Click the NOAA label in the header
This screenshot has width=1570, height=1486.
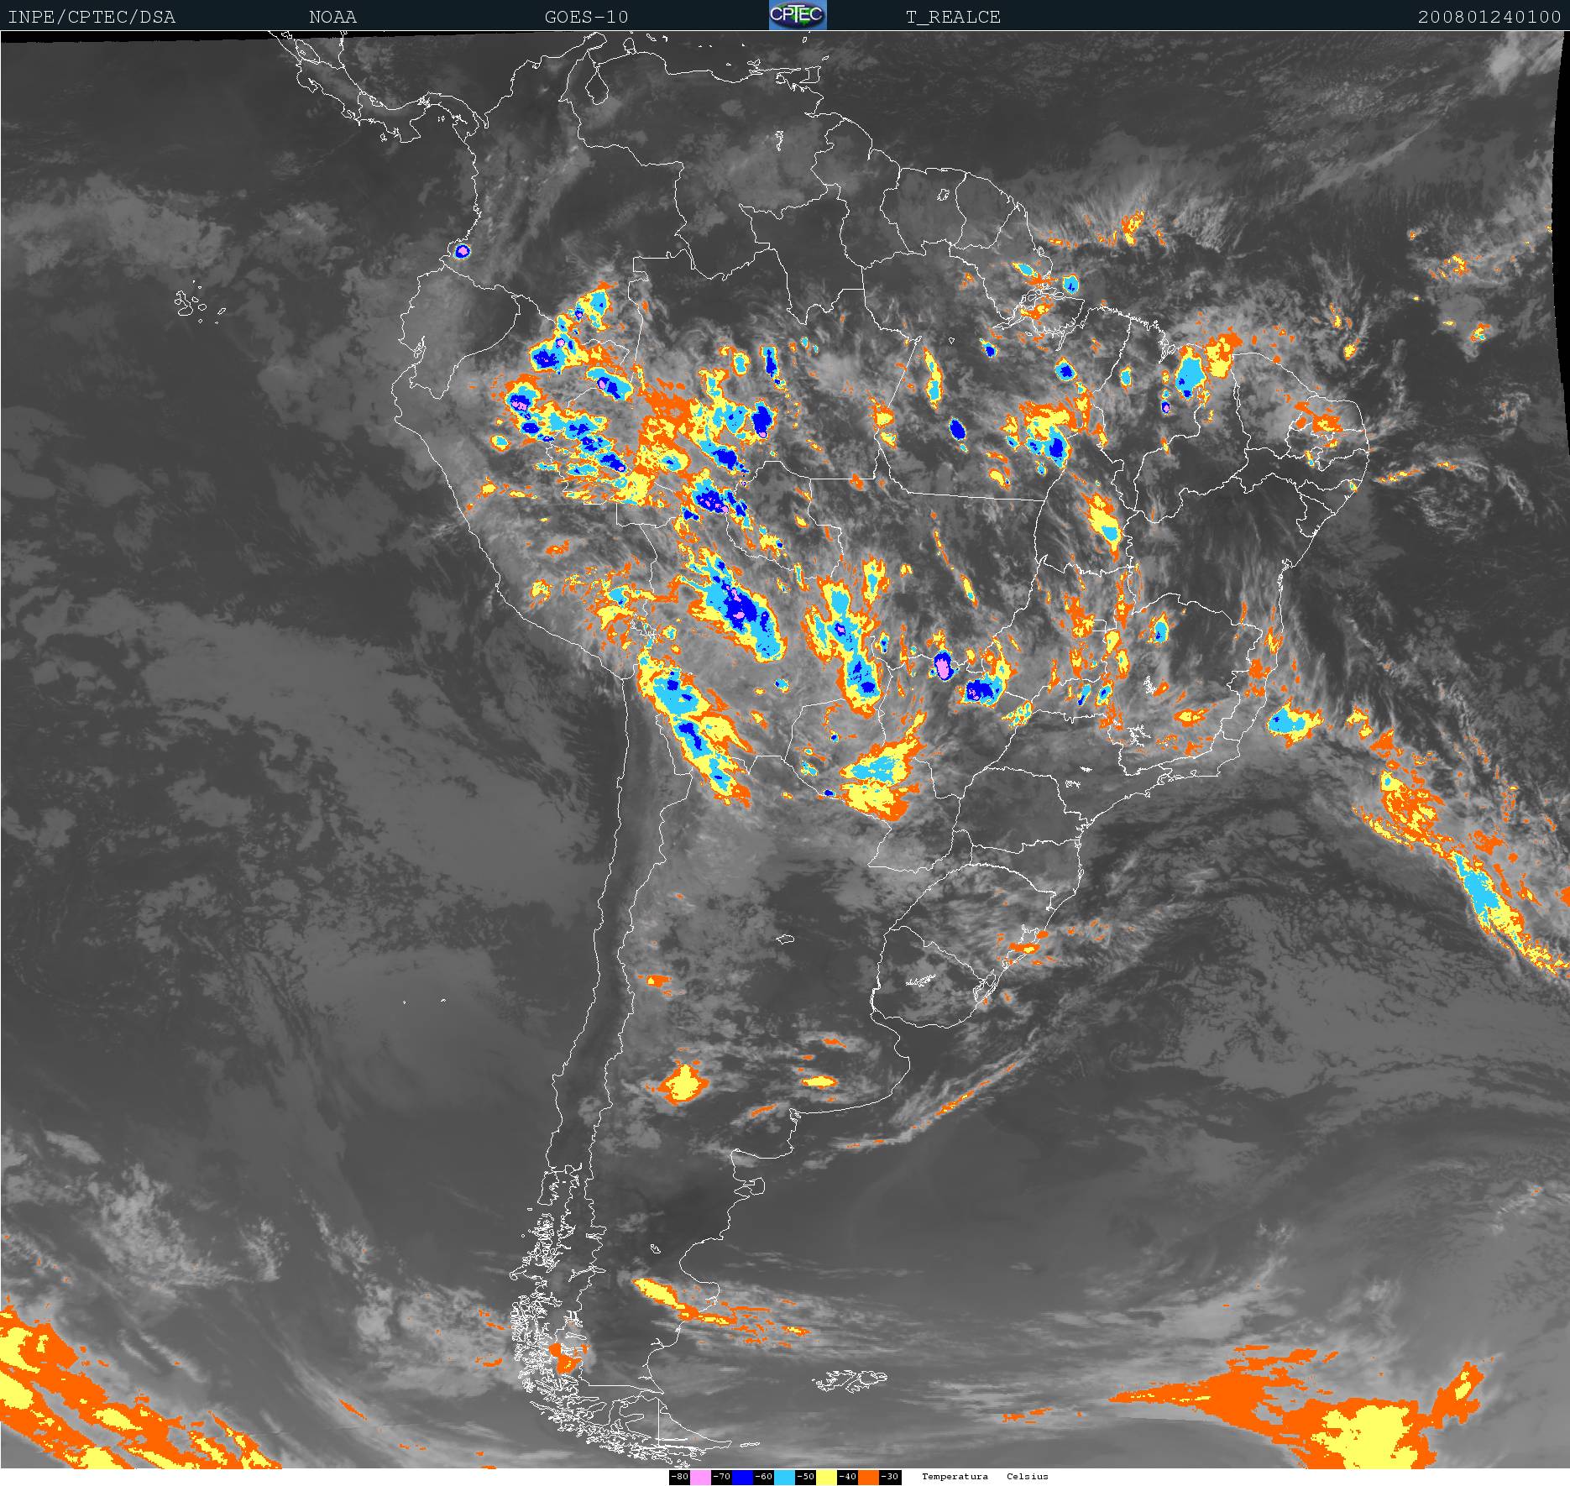coord(332,18)
